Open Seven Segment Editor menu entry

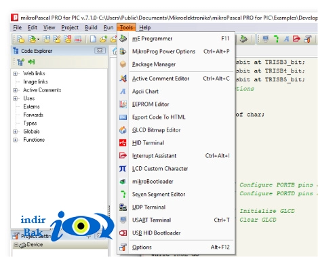coord(176,195)
